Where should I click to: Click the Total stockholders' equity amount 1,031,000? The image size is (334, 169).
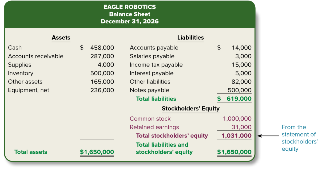[x=236, y=136]
